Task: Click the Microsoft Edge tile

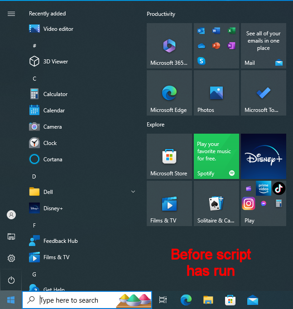Action: (169, 93)
